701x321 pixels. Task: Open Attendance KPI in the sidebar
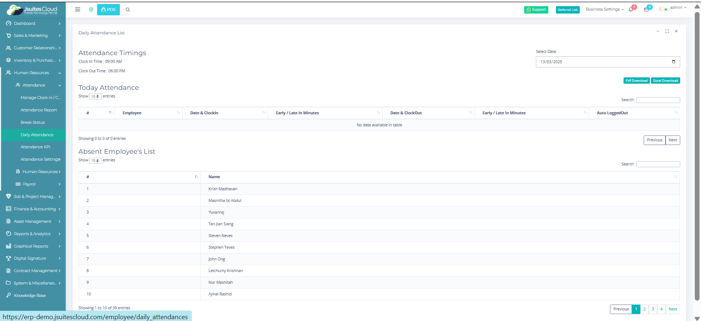[x=35, y=147]
